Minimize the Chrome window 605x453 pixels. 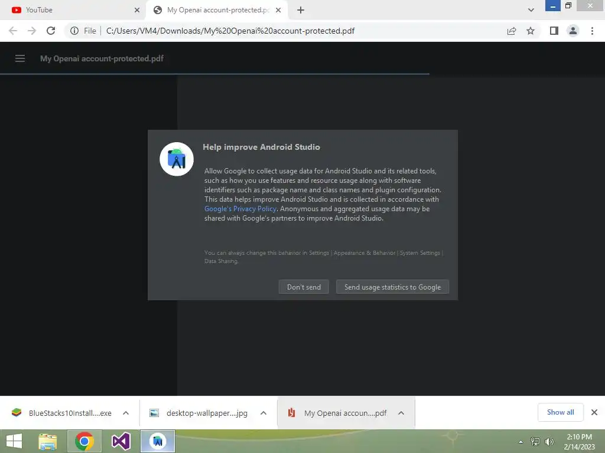tap(552, 6)
